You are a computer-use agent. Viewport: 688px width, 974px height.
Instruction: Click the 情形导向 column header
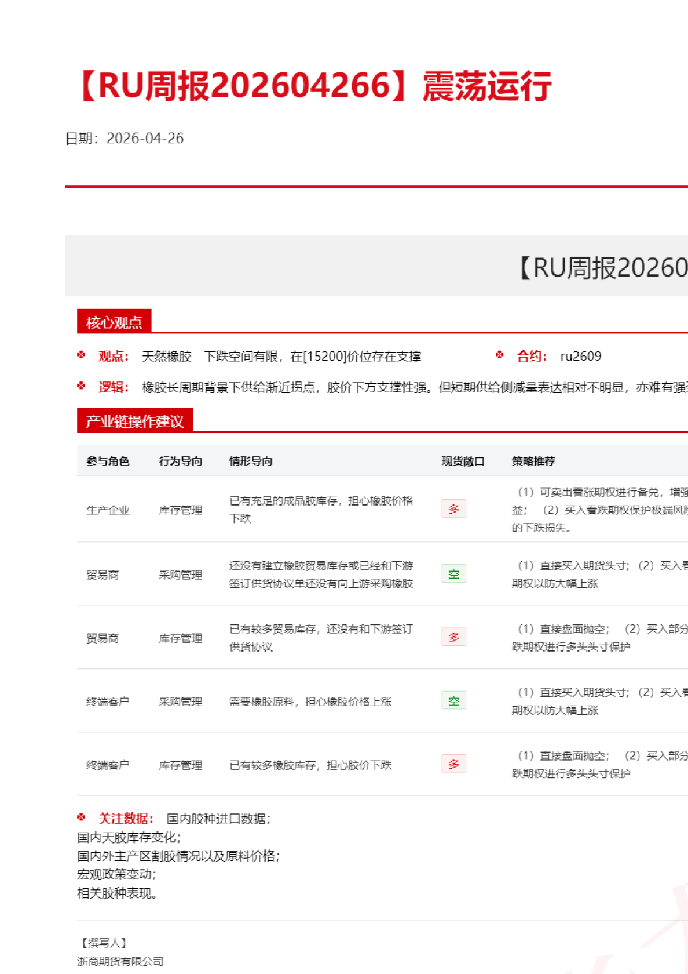coord(251,461)
